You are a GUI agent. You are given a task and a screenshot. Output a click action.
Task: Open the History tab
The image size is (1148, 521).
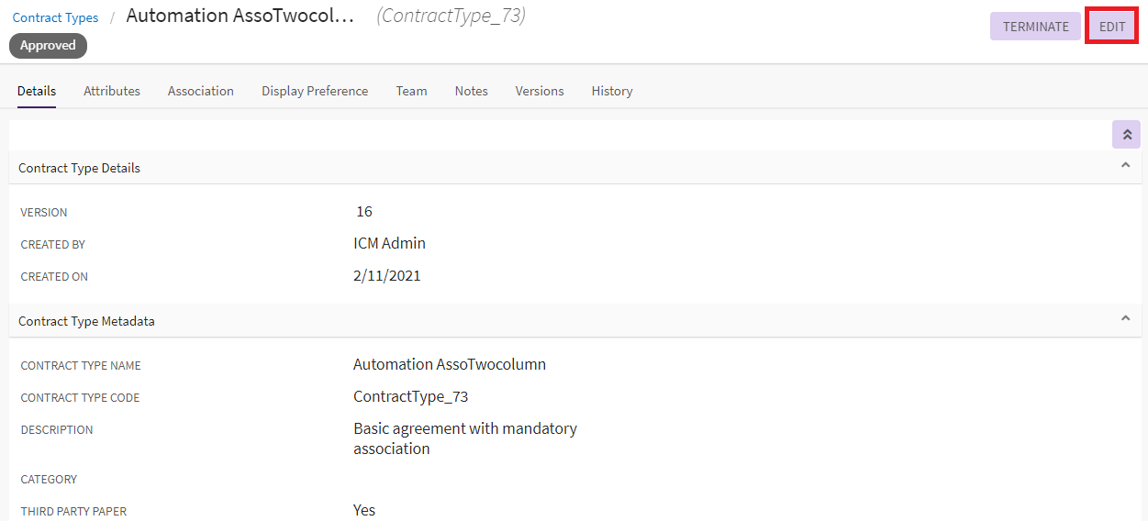(x=612, y=91)
